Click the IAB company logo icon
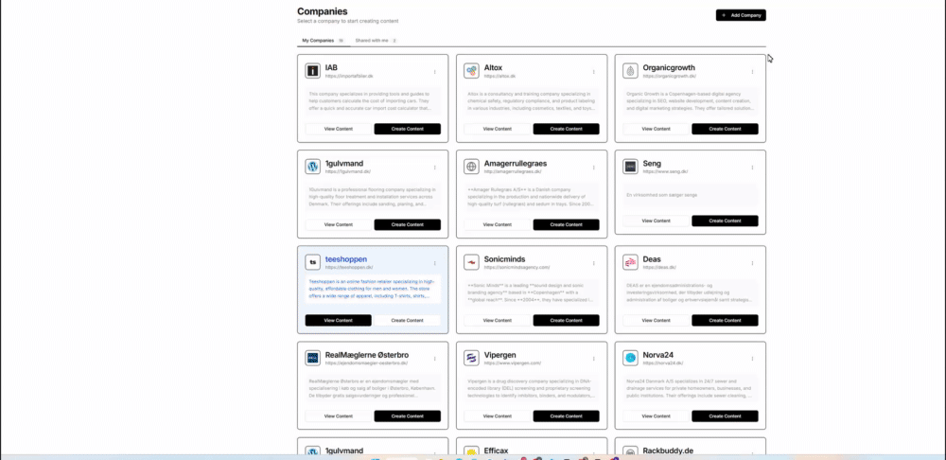This screenshot has height=460, width=946. (312, 71)
